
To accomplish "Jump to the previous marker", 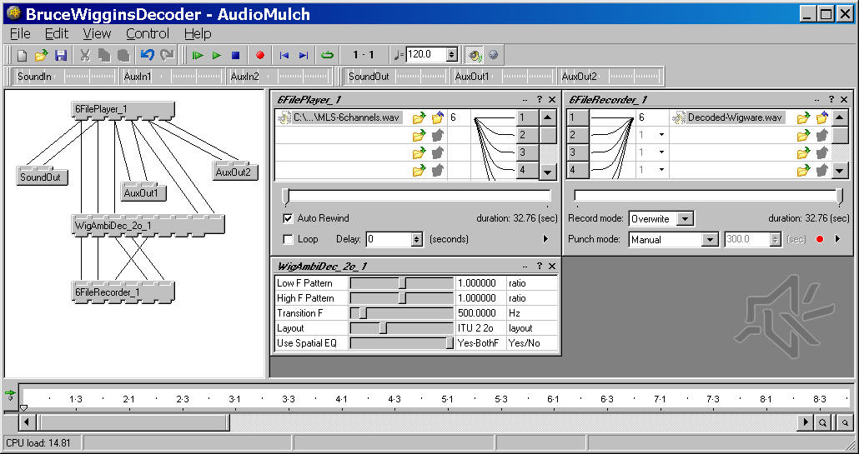I will click(x=284, y=55).
